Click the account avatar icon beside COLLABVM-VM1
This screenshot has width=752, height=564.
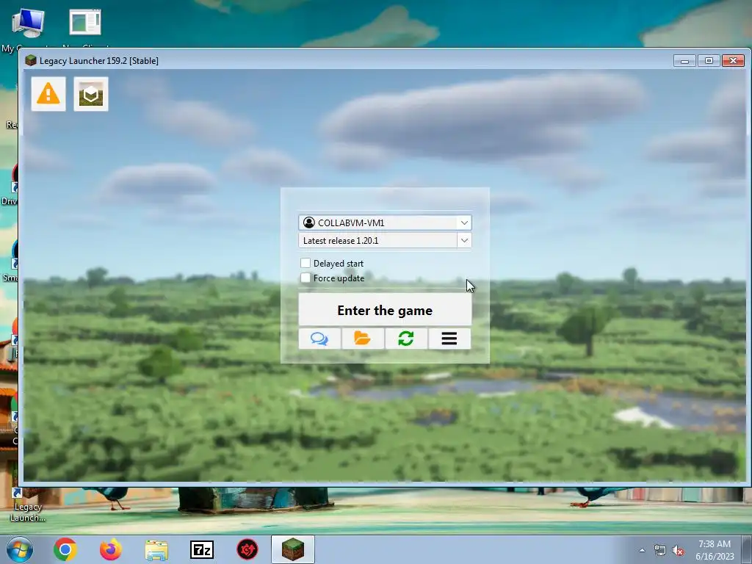[x=309, y=223]
